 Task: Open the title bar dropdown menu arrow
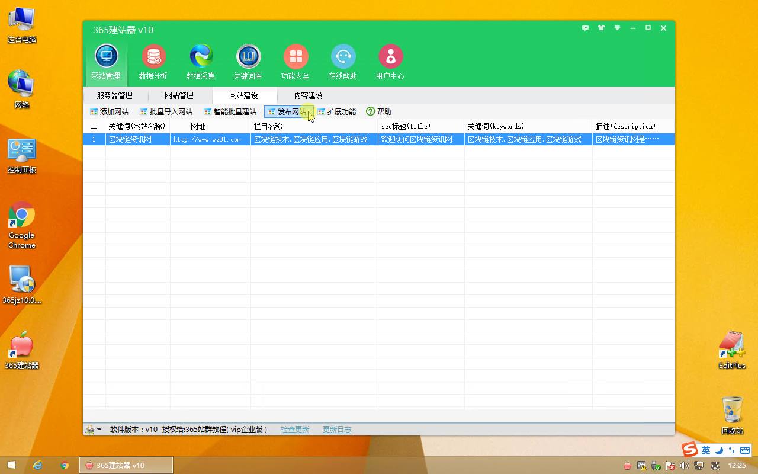(x=617, y=28)
